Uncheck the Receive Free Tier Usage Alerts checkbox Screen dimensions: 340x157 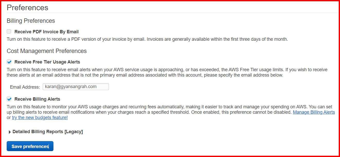pyautogui.click(x=9, y=62)
